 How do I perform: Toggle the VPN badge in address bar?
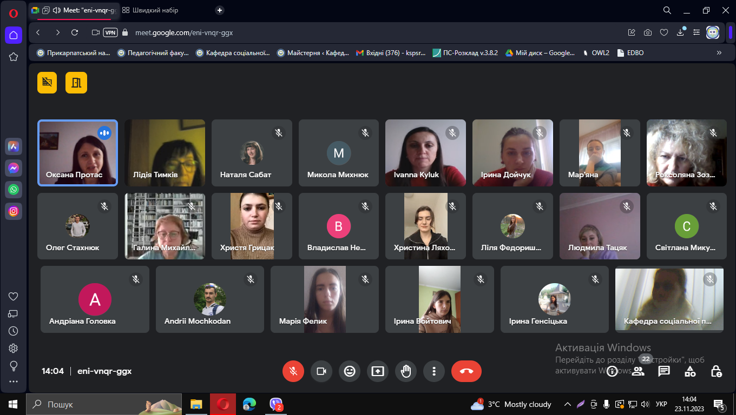110,32
